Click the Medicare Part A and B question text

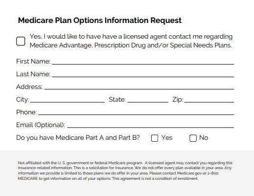[78, 138]
